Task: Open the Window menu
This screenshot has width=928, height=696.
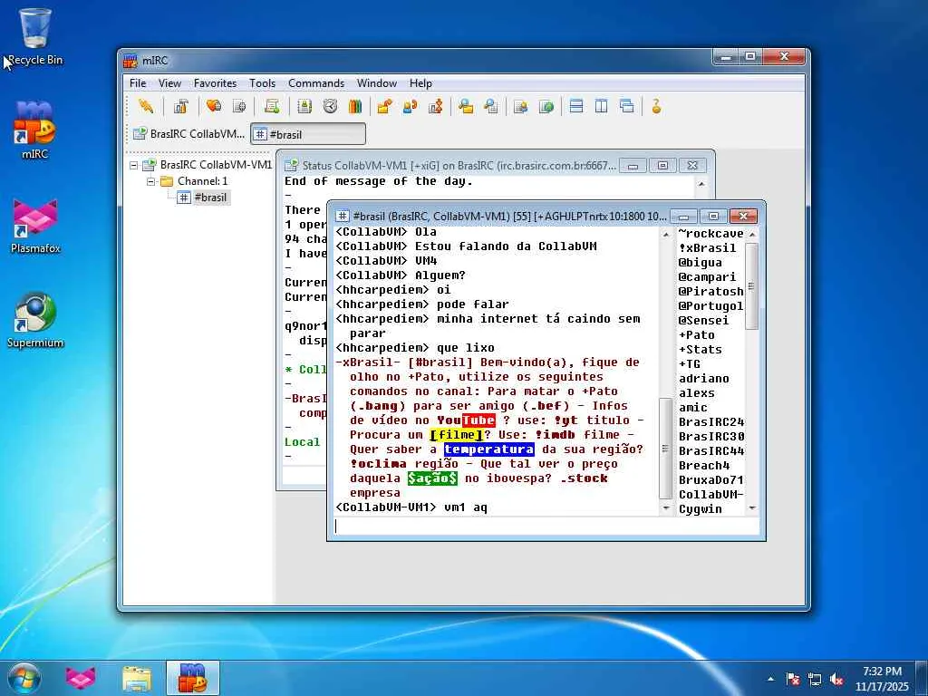Action: pos(376,83)
